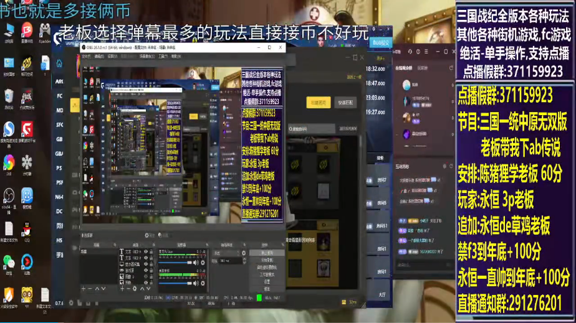
Task: Open OBS 文件(F) menu
Action: click(x=86, y=57)
